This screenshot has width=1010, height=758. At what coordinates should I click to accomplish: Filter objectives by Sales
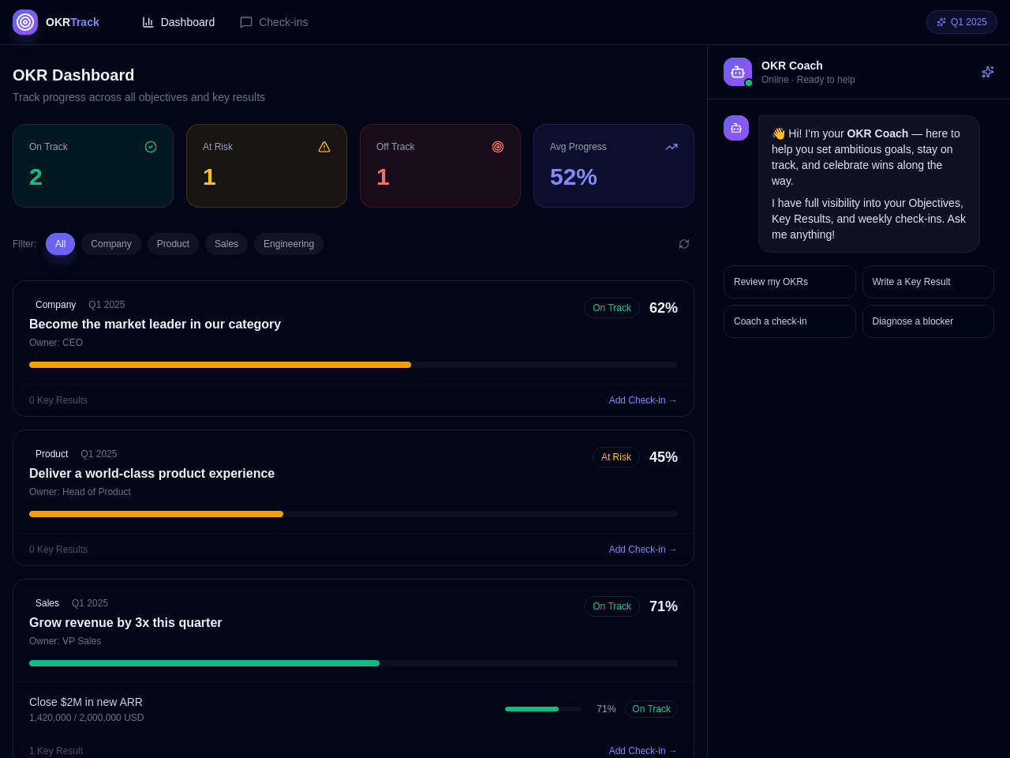(226, 244)
